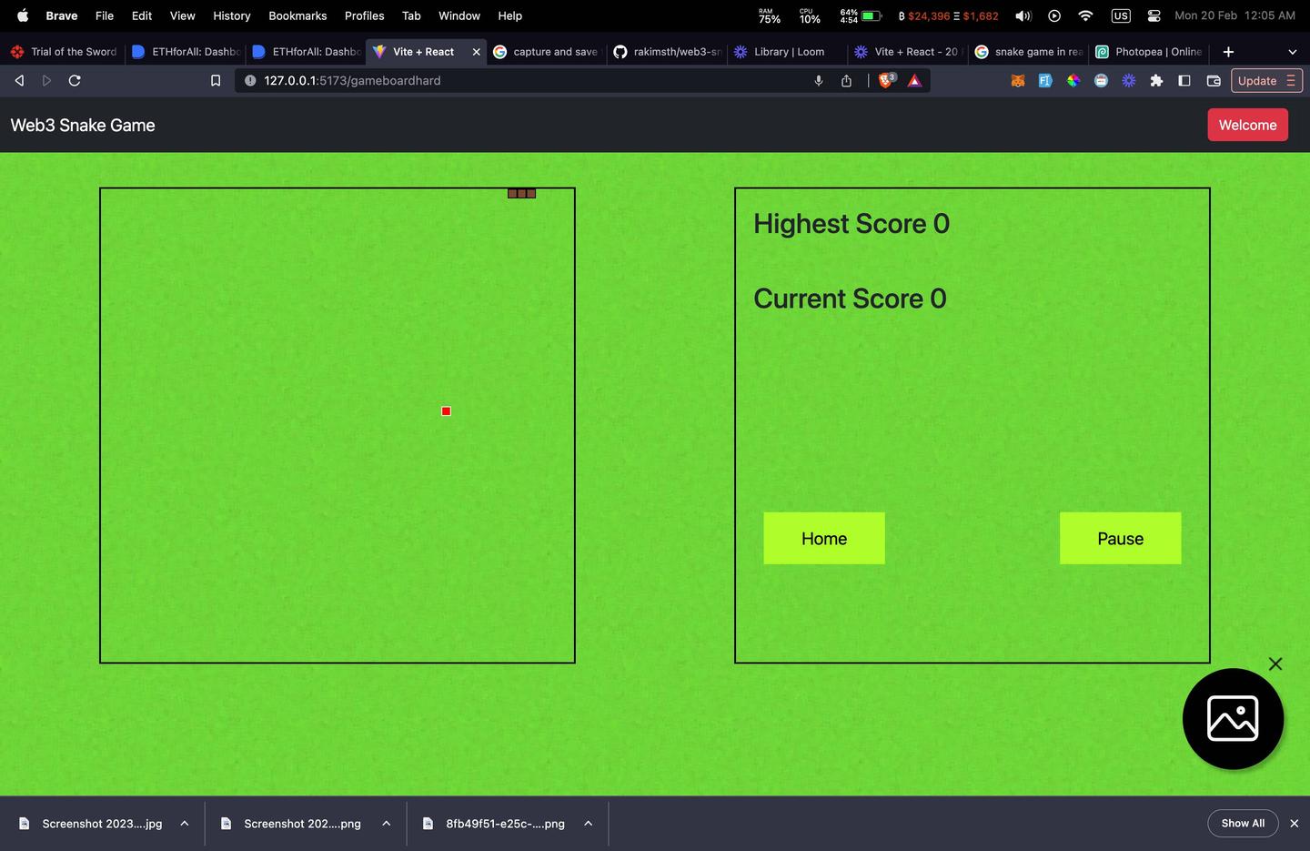Go back to previous page

19,81
